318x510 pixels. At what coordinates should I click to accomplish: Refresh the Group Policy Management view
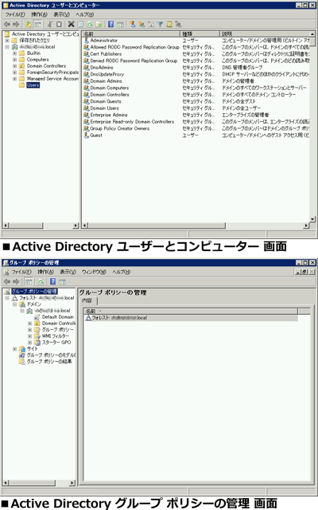tap(41, 281)
